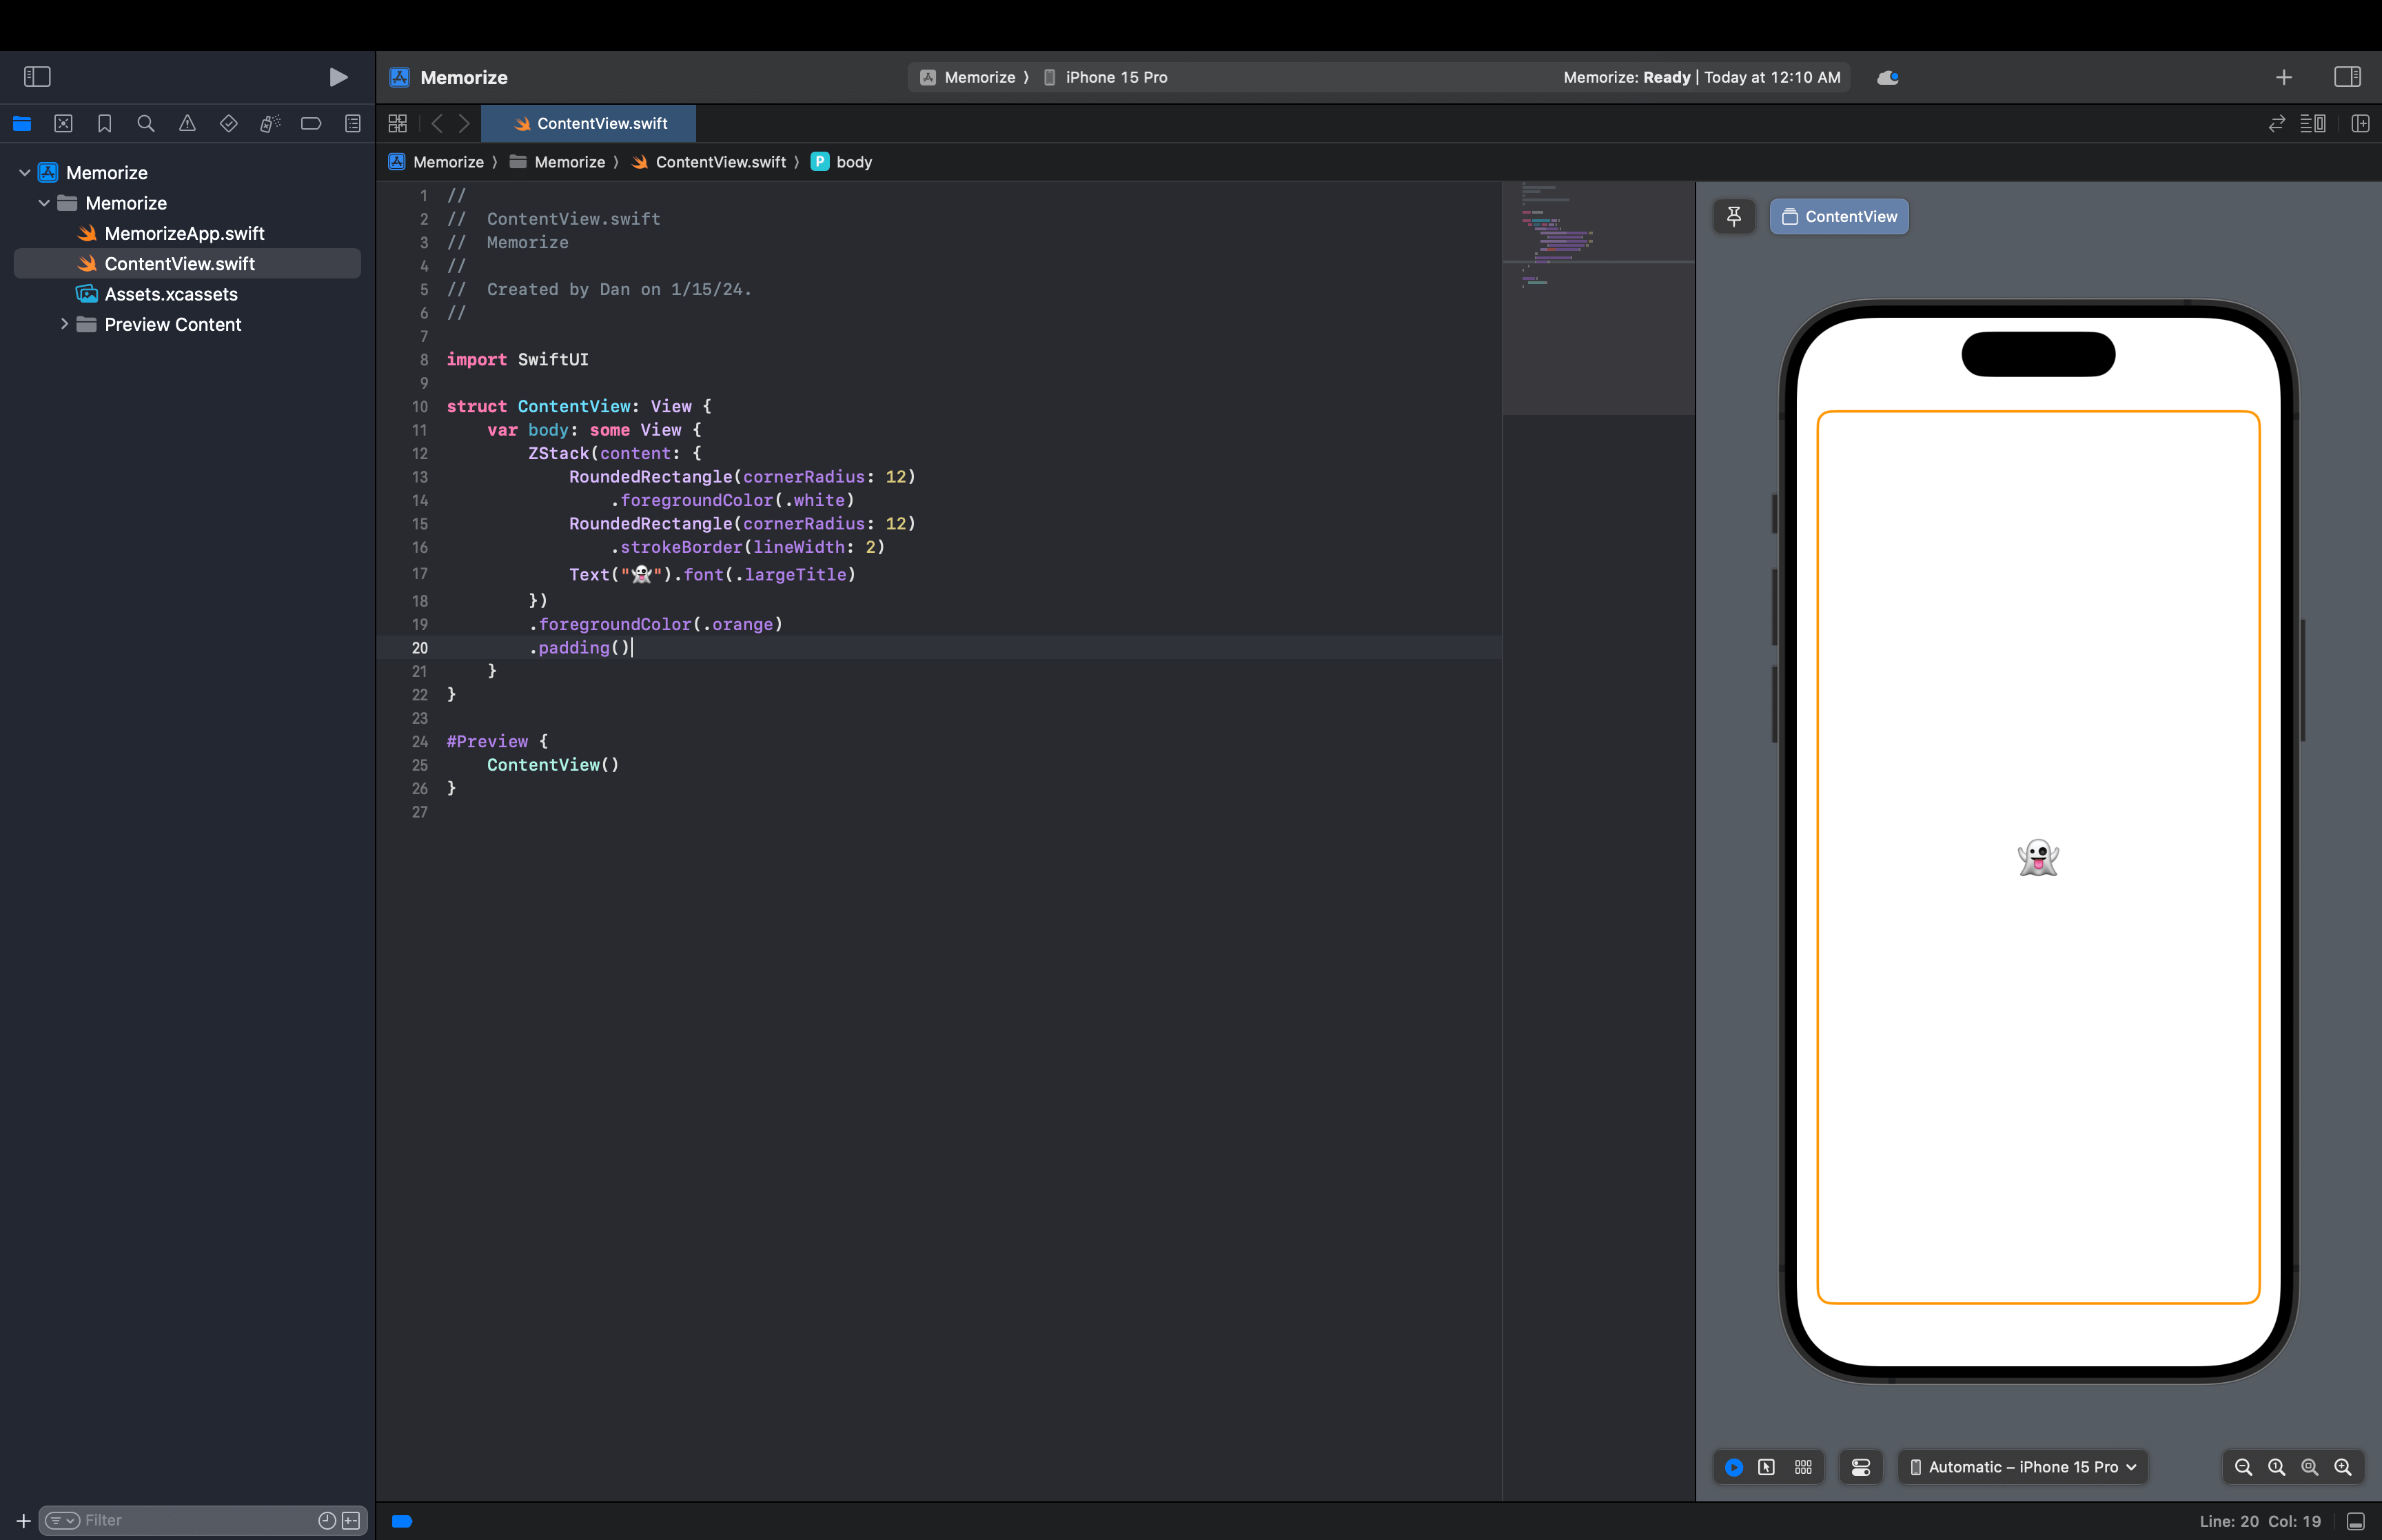The height and width of the screenshot is (1540, 2382).
Task: Choose the Memorize scheme in toolbar
Action: 968,77
